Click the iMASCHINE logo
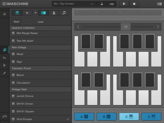The image size is (164, 123). 15,4
